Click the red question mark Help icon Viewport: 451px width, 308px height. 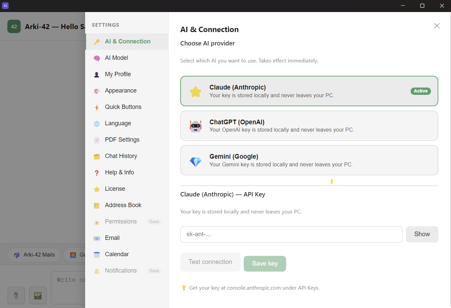[97, 173]
